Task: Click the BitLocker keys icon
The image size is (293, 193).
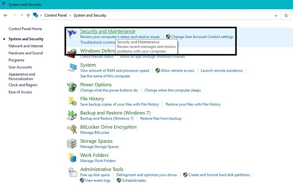Action: (x=72, y=129)
